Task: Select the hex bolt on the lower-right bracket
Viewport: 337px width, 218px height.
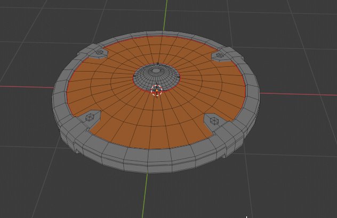Action: coord(214,121)
